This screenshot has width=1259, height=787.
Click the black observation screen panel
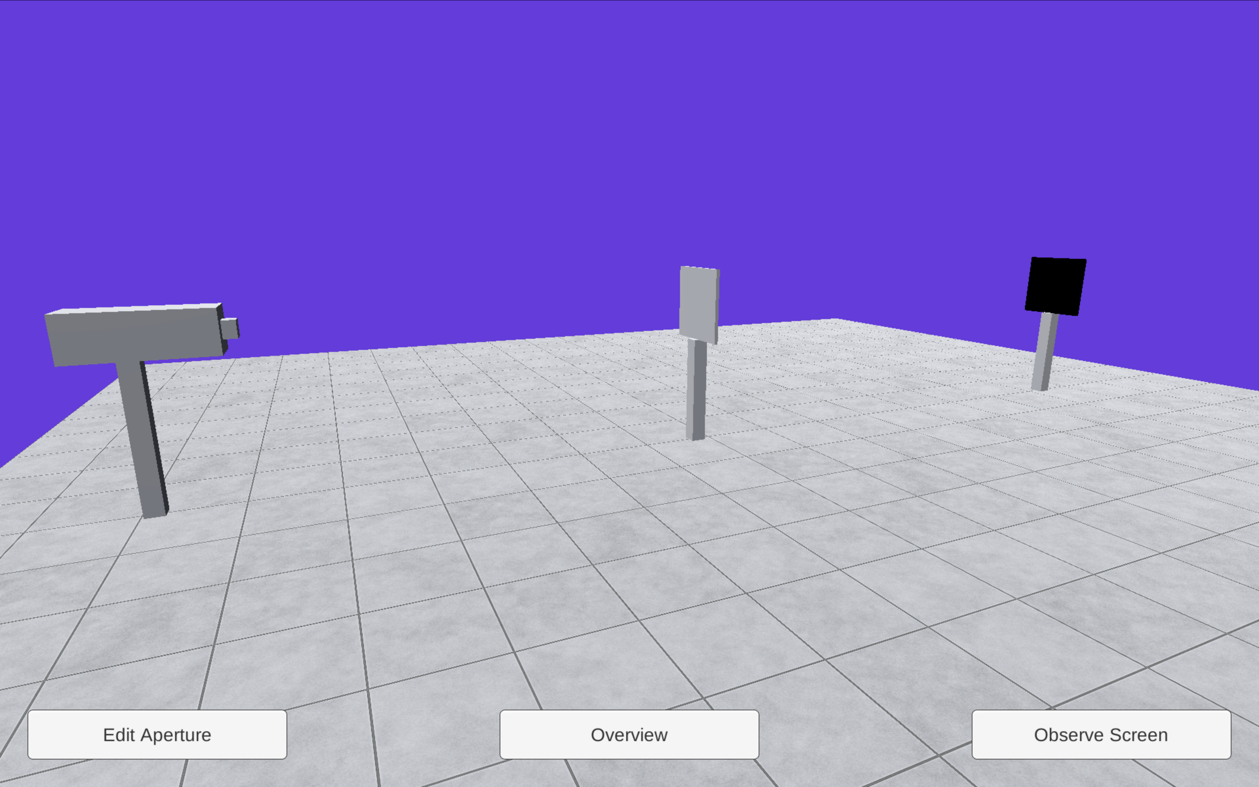pyautogui.click(x=1055, y=286)
